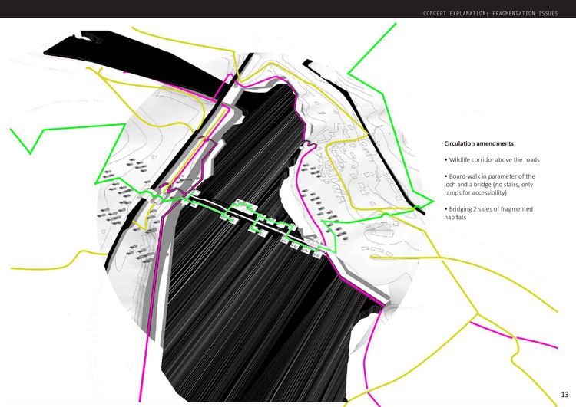The image size is (576, 407).
Task: Click the header text 'CONCEPT EXPLANATION: FRAGMENTATION ISSUES'
Action: pos(491,14)
